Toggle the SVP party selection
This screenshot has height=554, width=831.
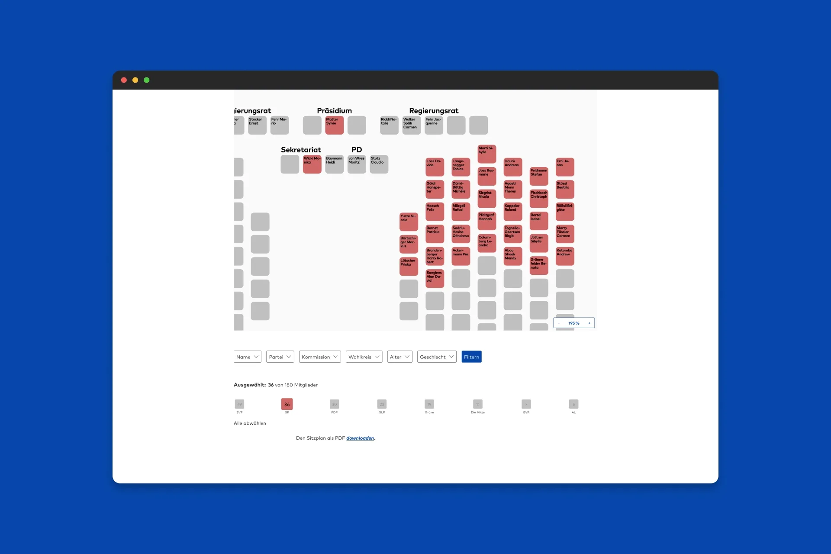239,404
